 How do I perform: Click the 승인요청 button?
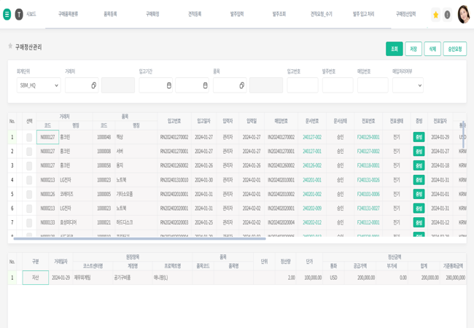[454, 49]
